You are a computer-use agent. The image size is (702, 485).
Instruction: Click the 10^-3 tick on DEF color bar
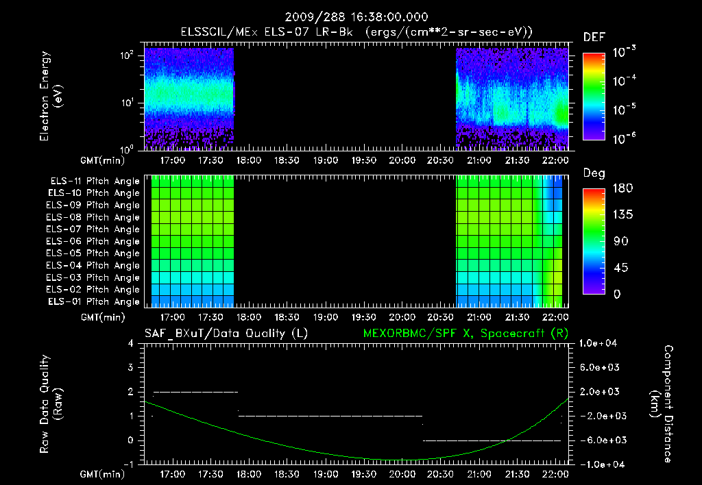624,51
